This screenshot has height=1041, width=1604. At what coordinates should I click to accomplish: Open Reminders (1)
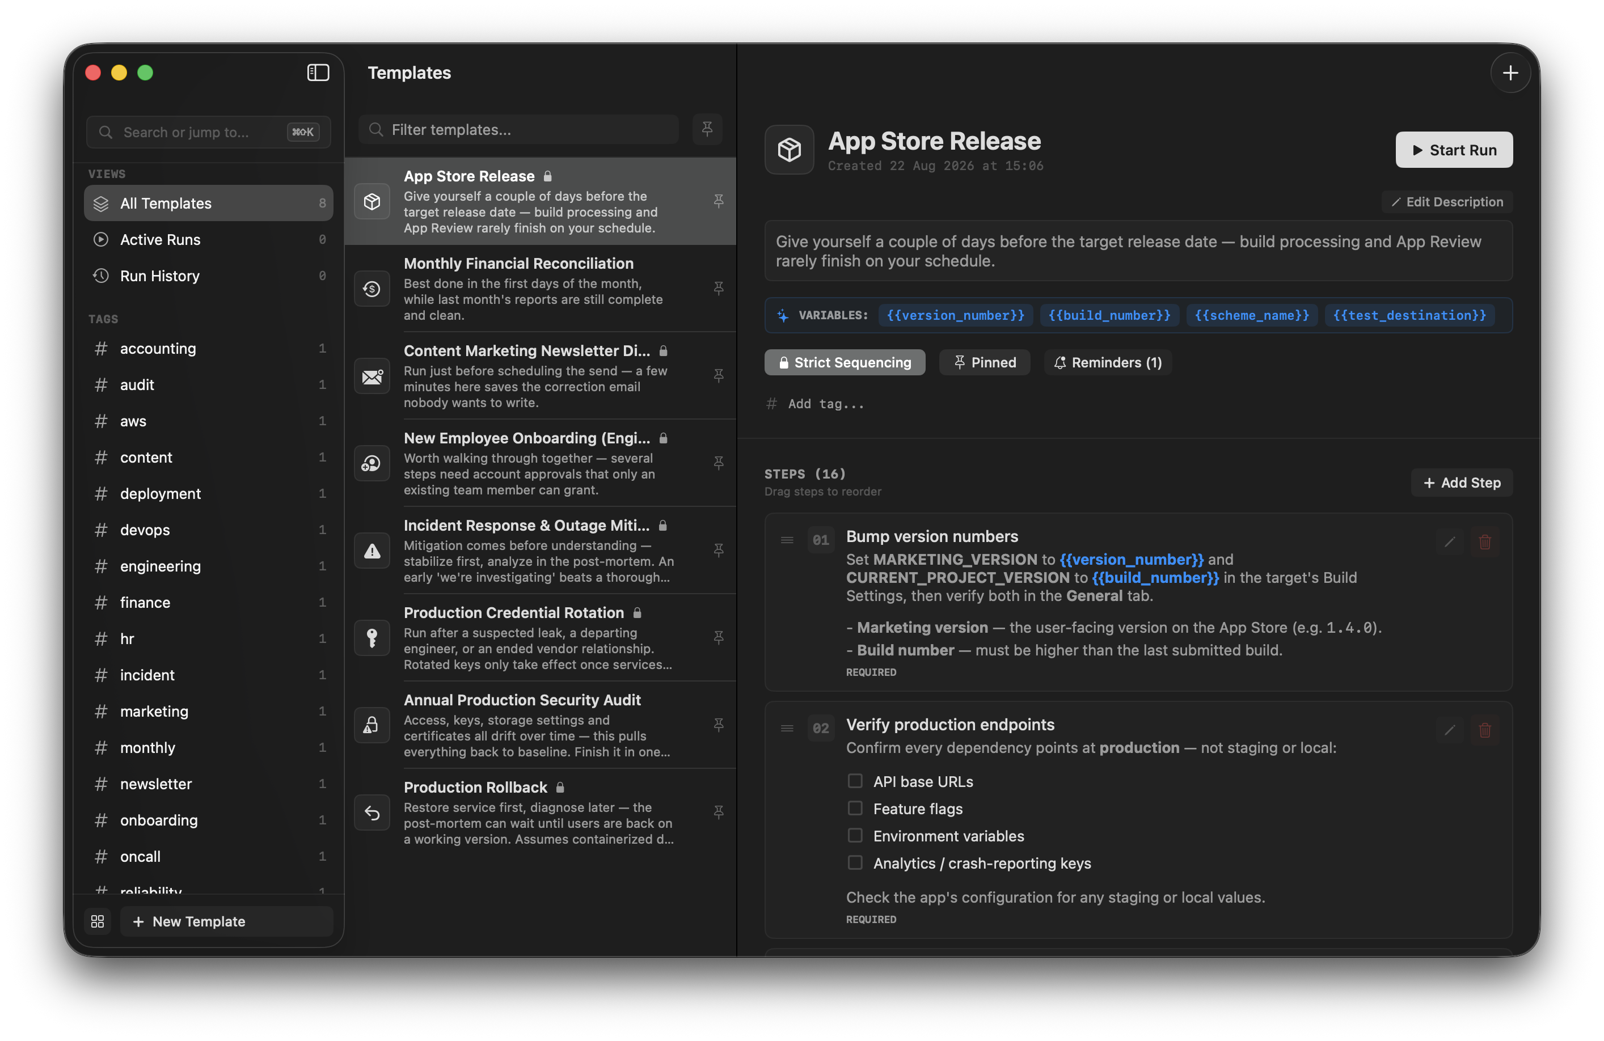(x=1107, y=362)
